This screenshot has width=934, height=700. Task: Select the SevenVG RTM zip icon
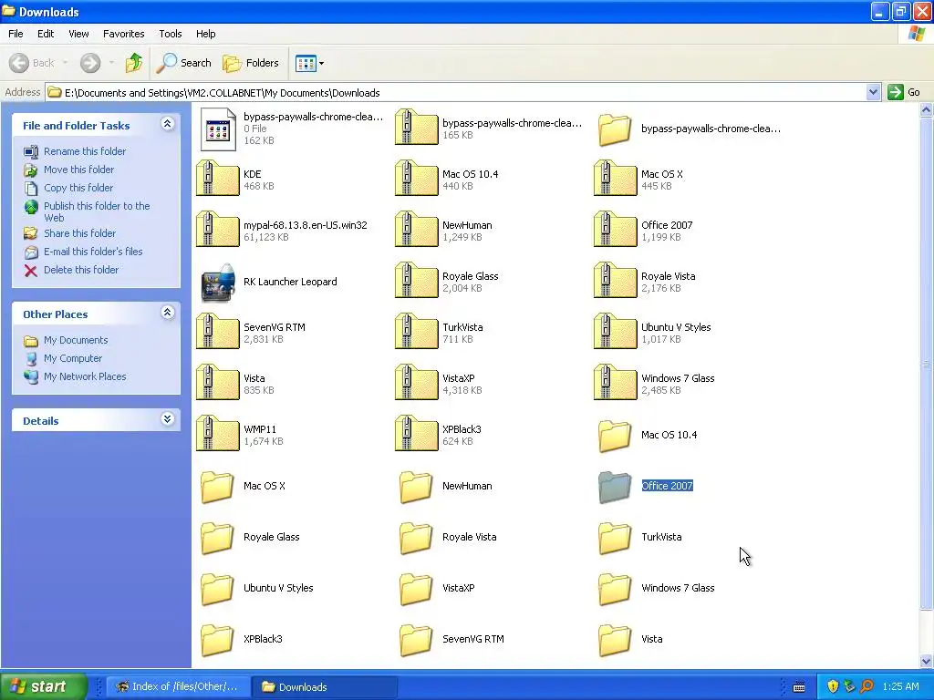tap(217, 331)
